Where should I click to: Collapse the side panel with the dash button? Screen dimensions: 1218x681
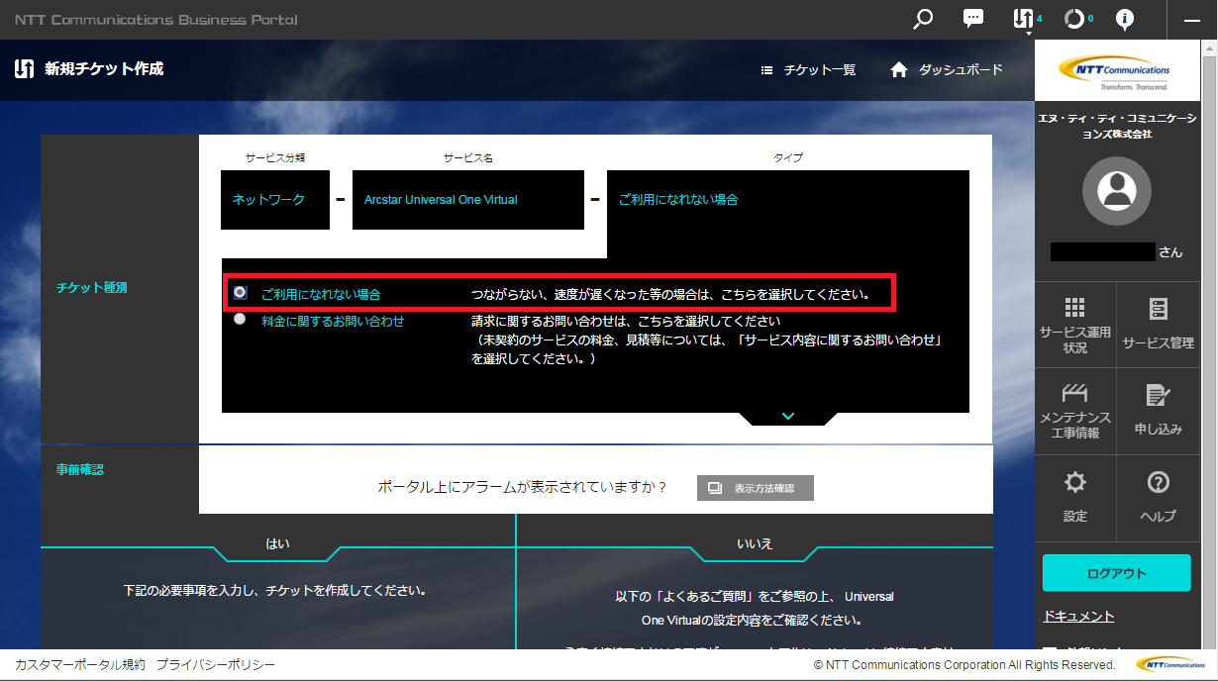1190,20
